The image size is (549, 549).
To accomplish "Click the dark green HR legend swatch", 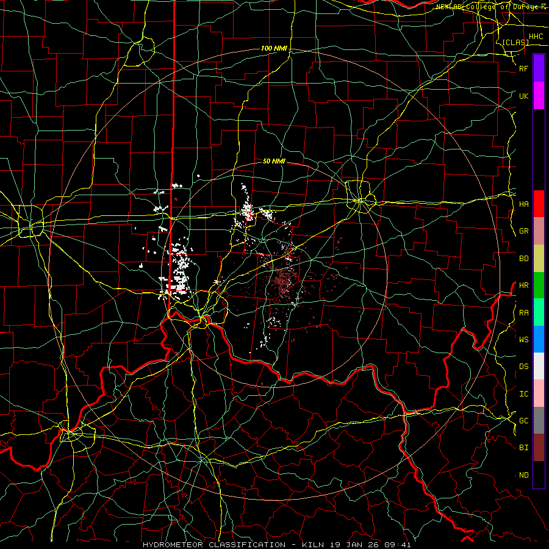I will (539, 285).
